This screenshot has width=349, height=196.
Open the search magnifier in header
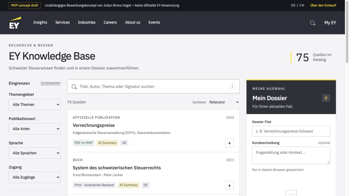pyautogui.click(x=313, y=23)
